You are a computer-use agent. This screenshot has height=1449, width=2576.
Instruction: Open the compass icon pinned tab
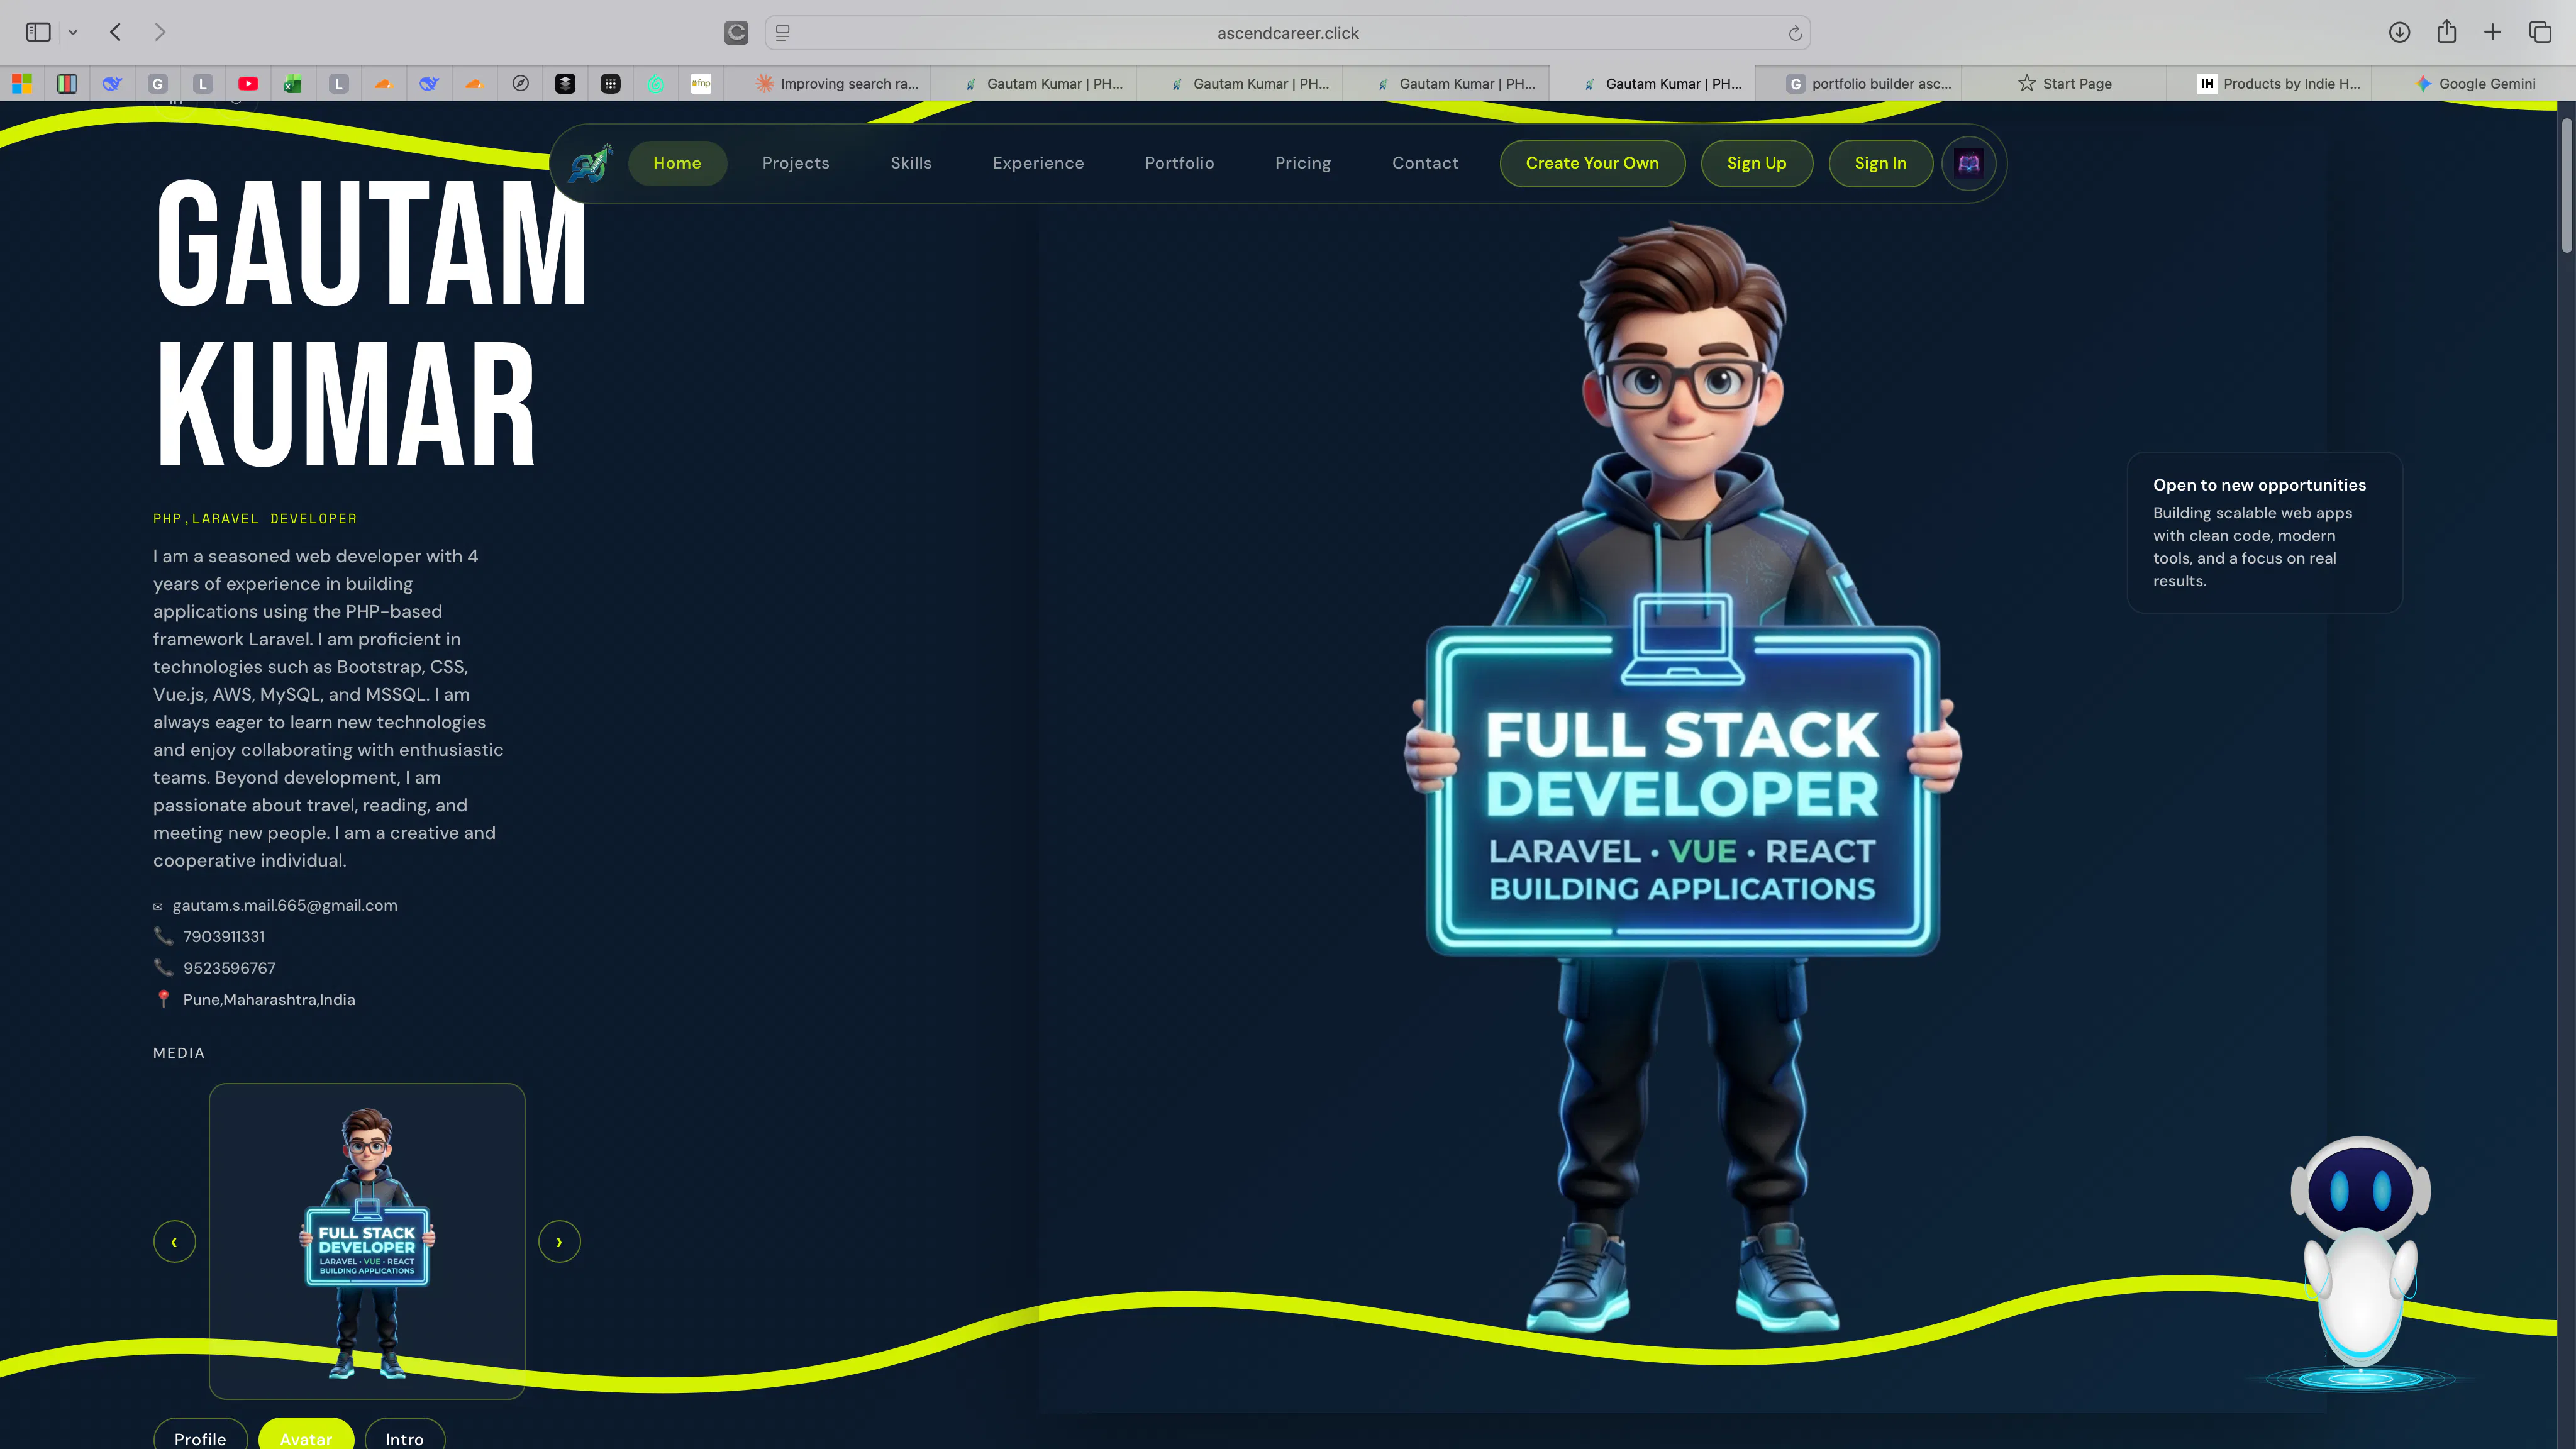tap(520, 84)
